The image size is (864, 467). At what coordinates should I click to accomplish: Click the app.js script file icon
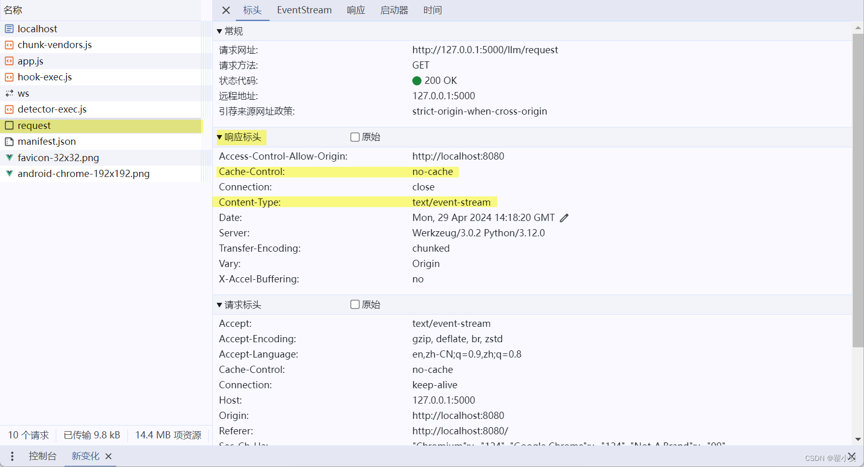pos(8,61)
